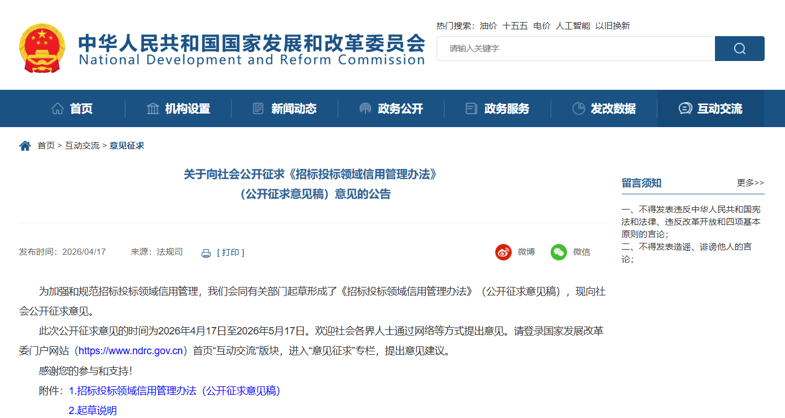
Task: Share via the green WeChat icon
Action: point(559,252)
